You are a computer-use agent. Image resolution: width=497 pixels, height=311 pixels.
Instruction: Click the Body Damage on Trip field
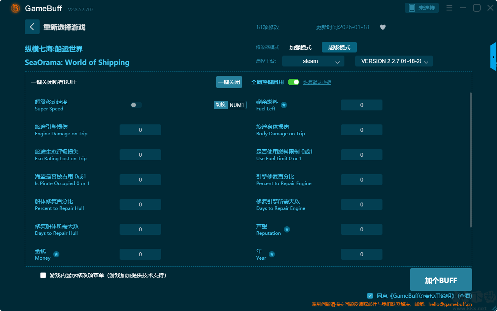361,130
